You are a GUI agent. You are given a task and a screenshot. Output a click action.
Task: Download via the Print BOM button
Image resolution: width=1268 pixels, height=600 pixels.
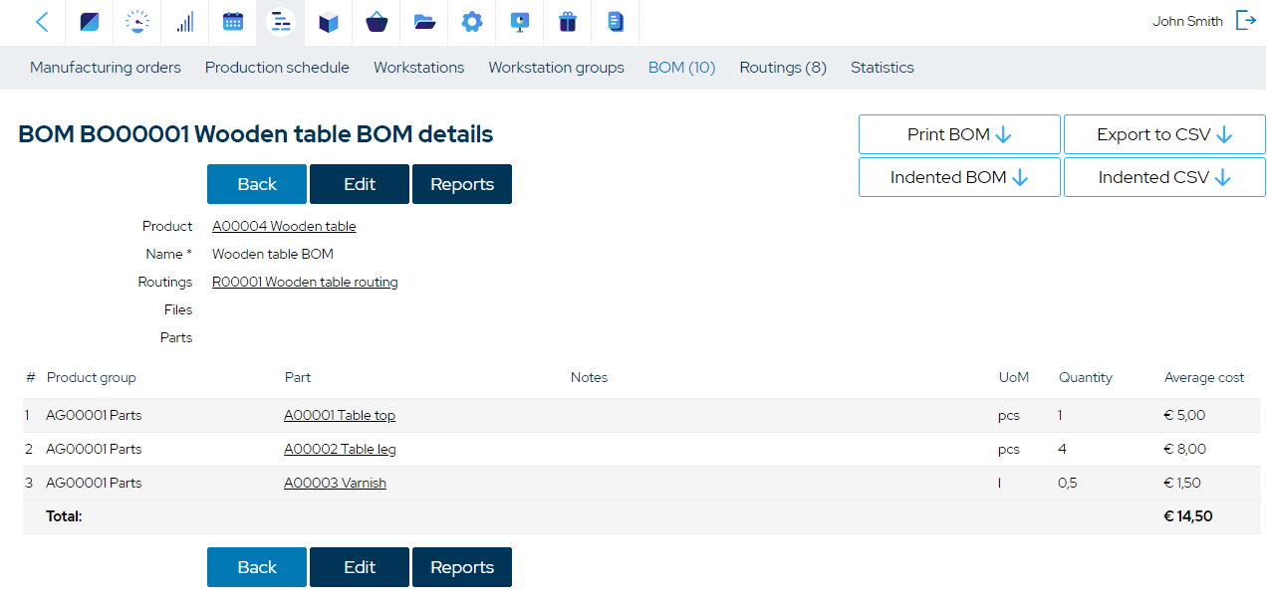pos(959,134)
